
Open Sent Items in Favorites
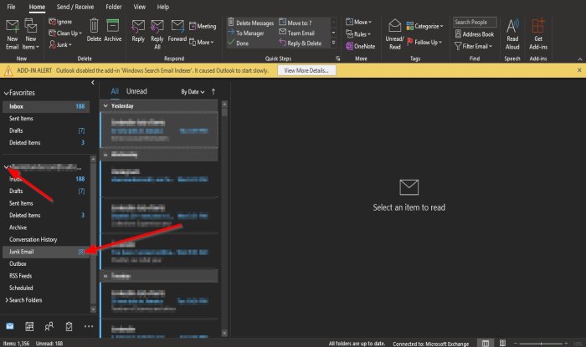46,119
